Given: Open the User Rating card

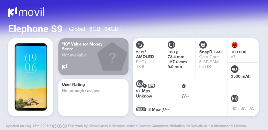Looking at the screenshot, I should 93,97.
